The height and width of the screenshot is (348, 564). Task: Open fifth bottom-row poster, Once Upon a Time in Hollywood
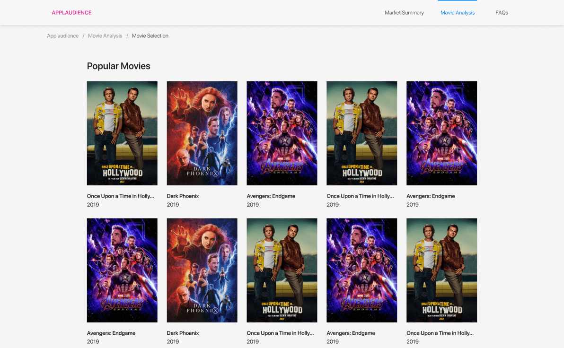pyautogui.click(x=441, y=270)
